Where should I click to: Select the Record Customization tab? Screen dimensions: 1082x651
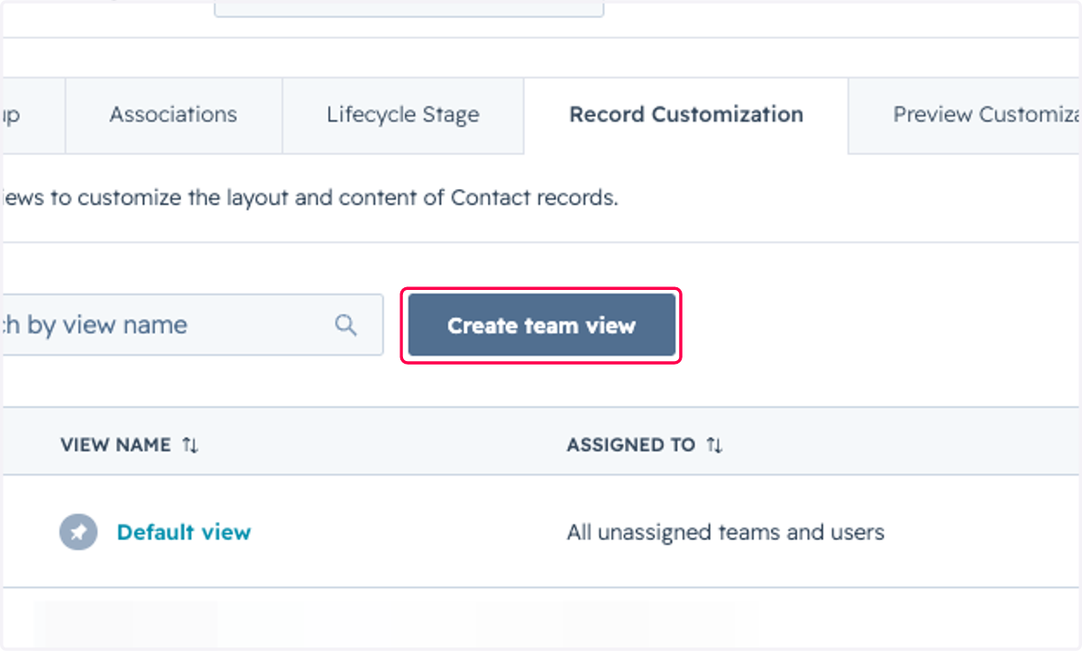click(686, 115)
